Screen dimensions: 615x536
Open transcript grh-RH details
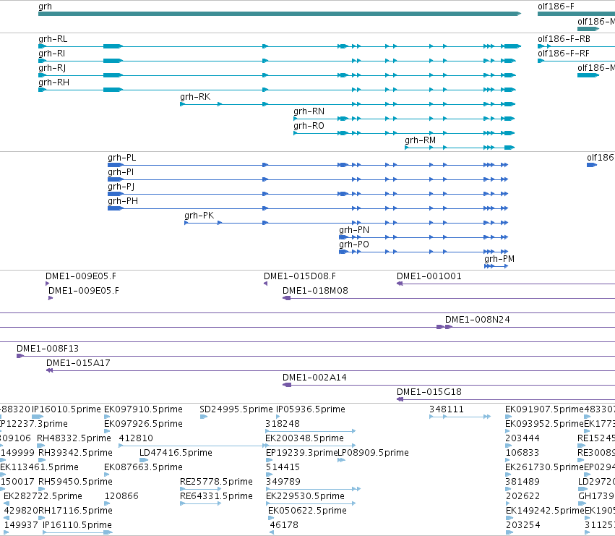point(53,82)
